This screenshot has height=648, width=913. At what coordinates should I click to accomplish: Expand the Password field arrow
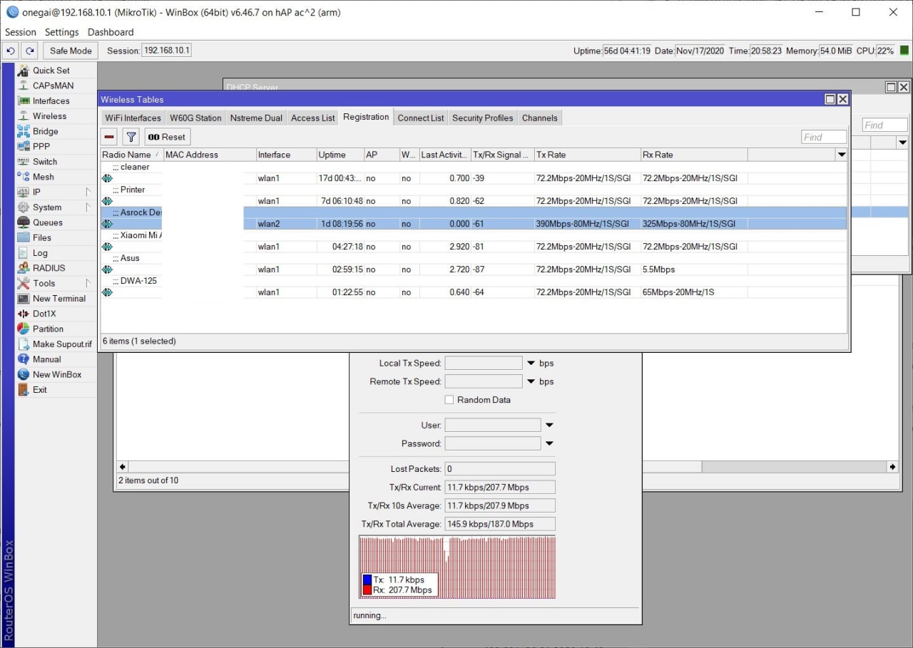coord(549,443)
